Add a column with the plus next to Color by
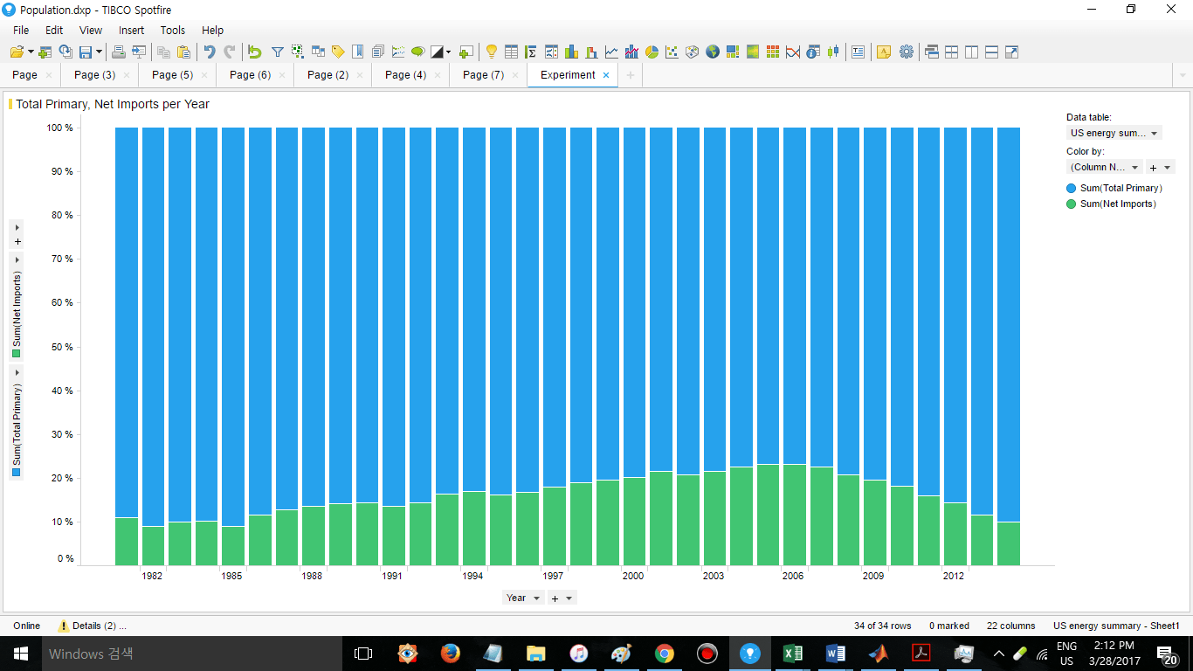 tap(1152, 167)
